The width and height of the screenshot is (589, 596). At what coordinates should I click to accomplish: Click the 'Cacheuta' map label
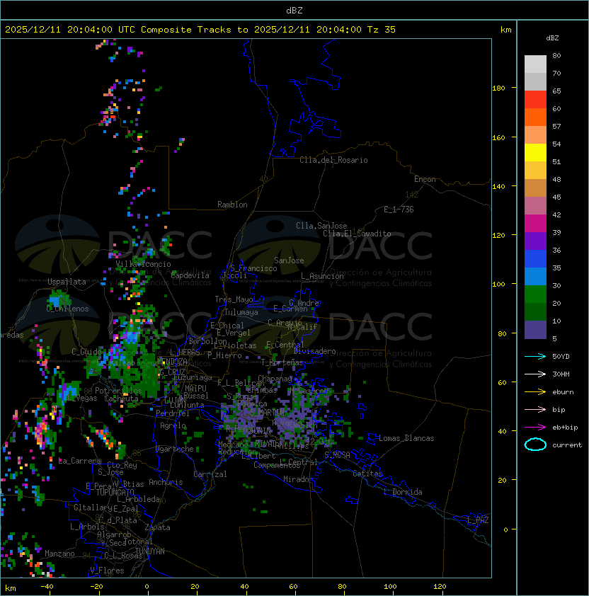(121, 399)
